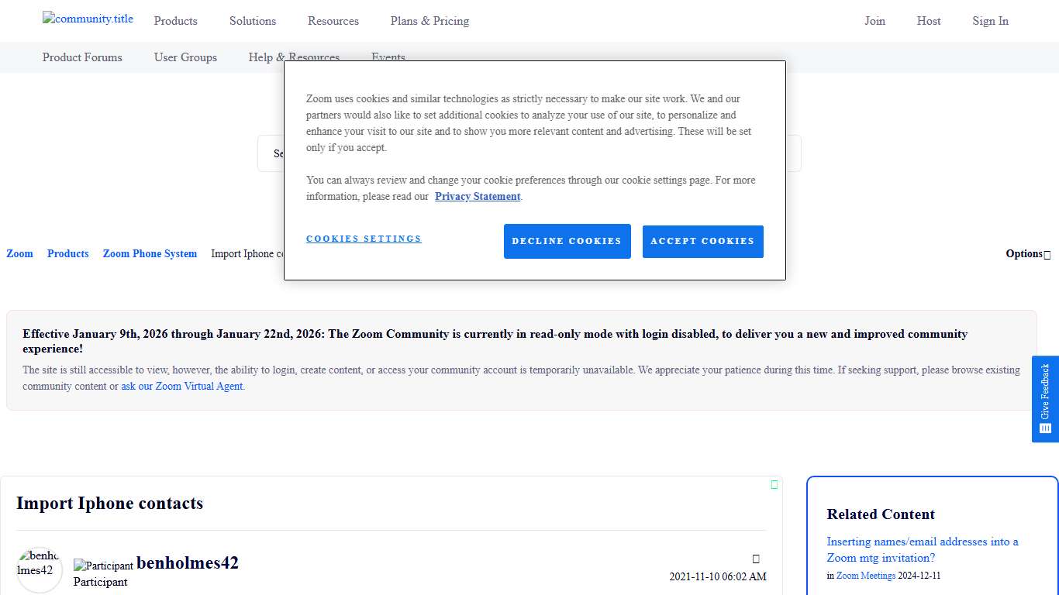Viewport: 1059px width, 595px height.
Task: Open User Groups section
Action: coord(185,57)
